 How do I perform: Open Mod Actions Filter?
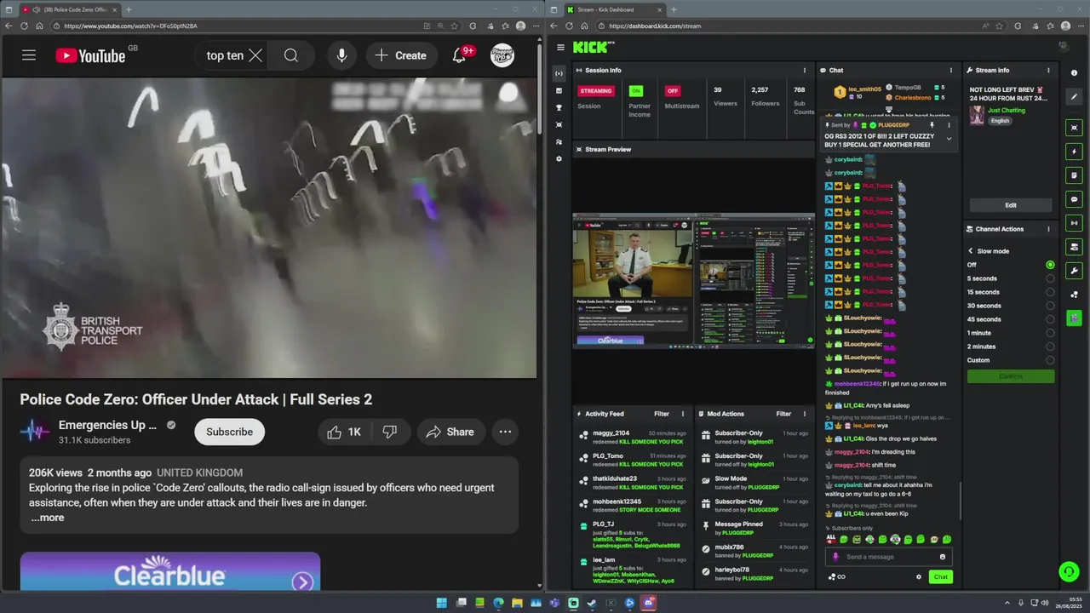pyautogui.click(x=783, y=414)
